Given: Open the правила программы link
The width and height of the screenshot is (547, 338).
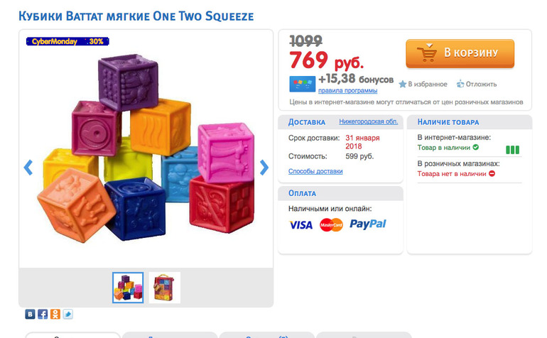Looking at the screenshot, I should [347, 91].
